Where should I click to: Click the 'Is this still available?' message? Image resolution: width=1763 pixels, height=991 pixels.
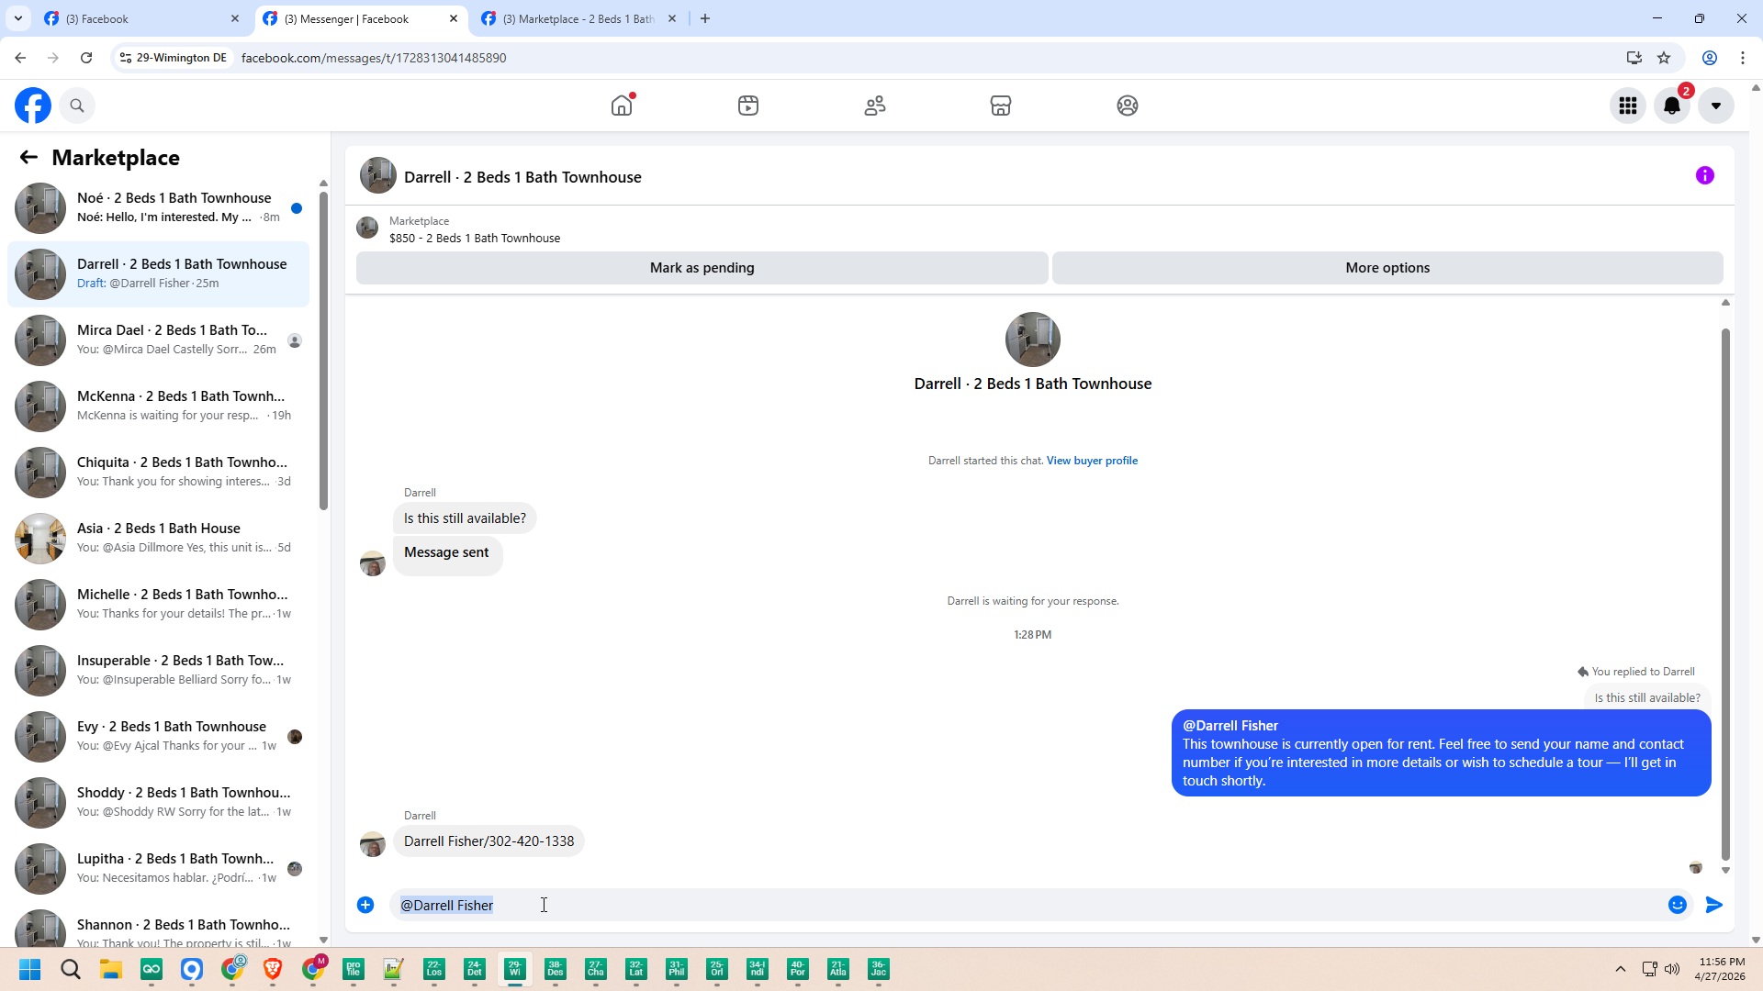point(465,518)
